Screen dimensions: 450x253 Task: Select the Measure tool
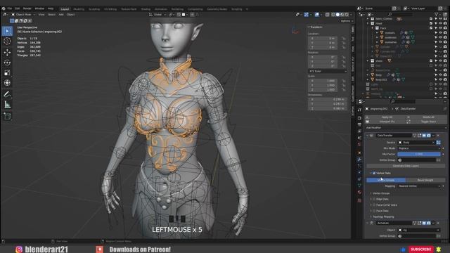tap(7, 105)
